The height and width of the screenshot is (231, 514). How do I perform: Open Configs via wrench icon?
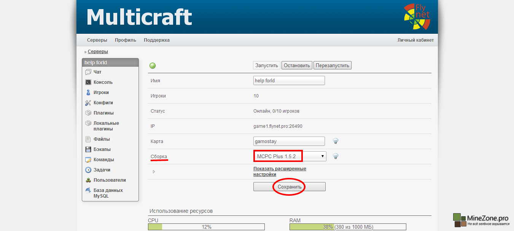click(88, 103)
